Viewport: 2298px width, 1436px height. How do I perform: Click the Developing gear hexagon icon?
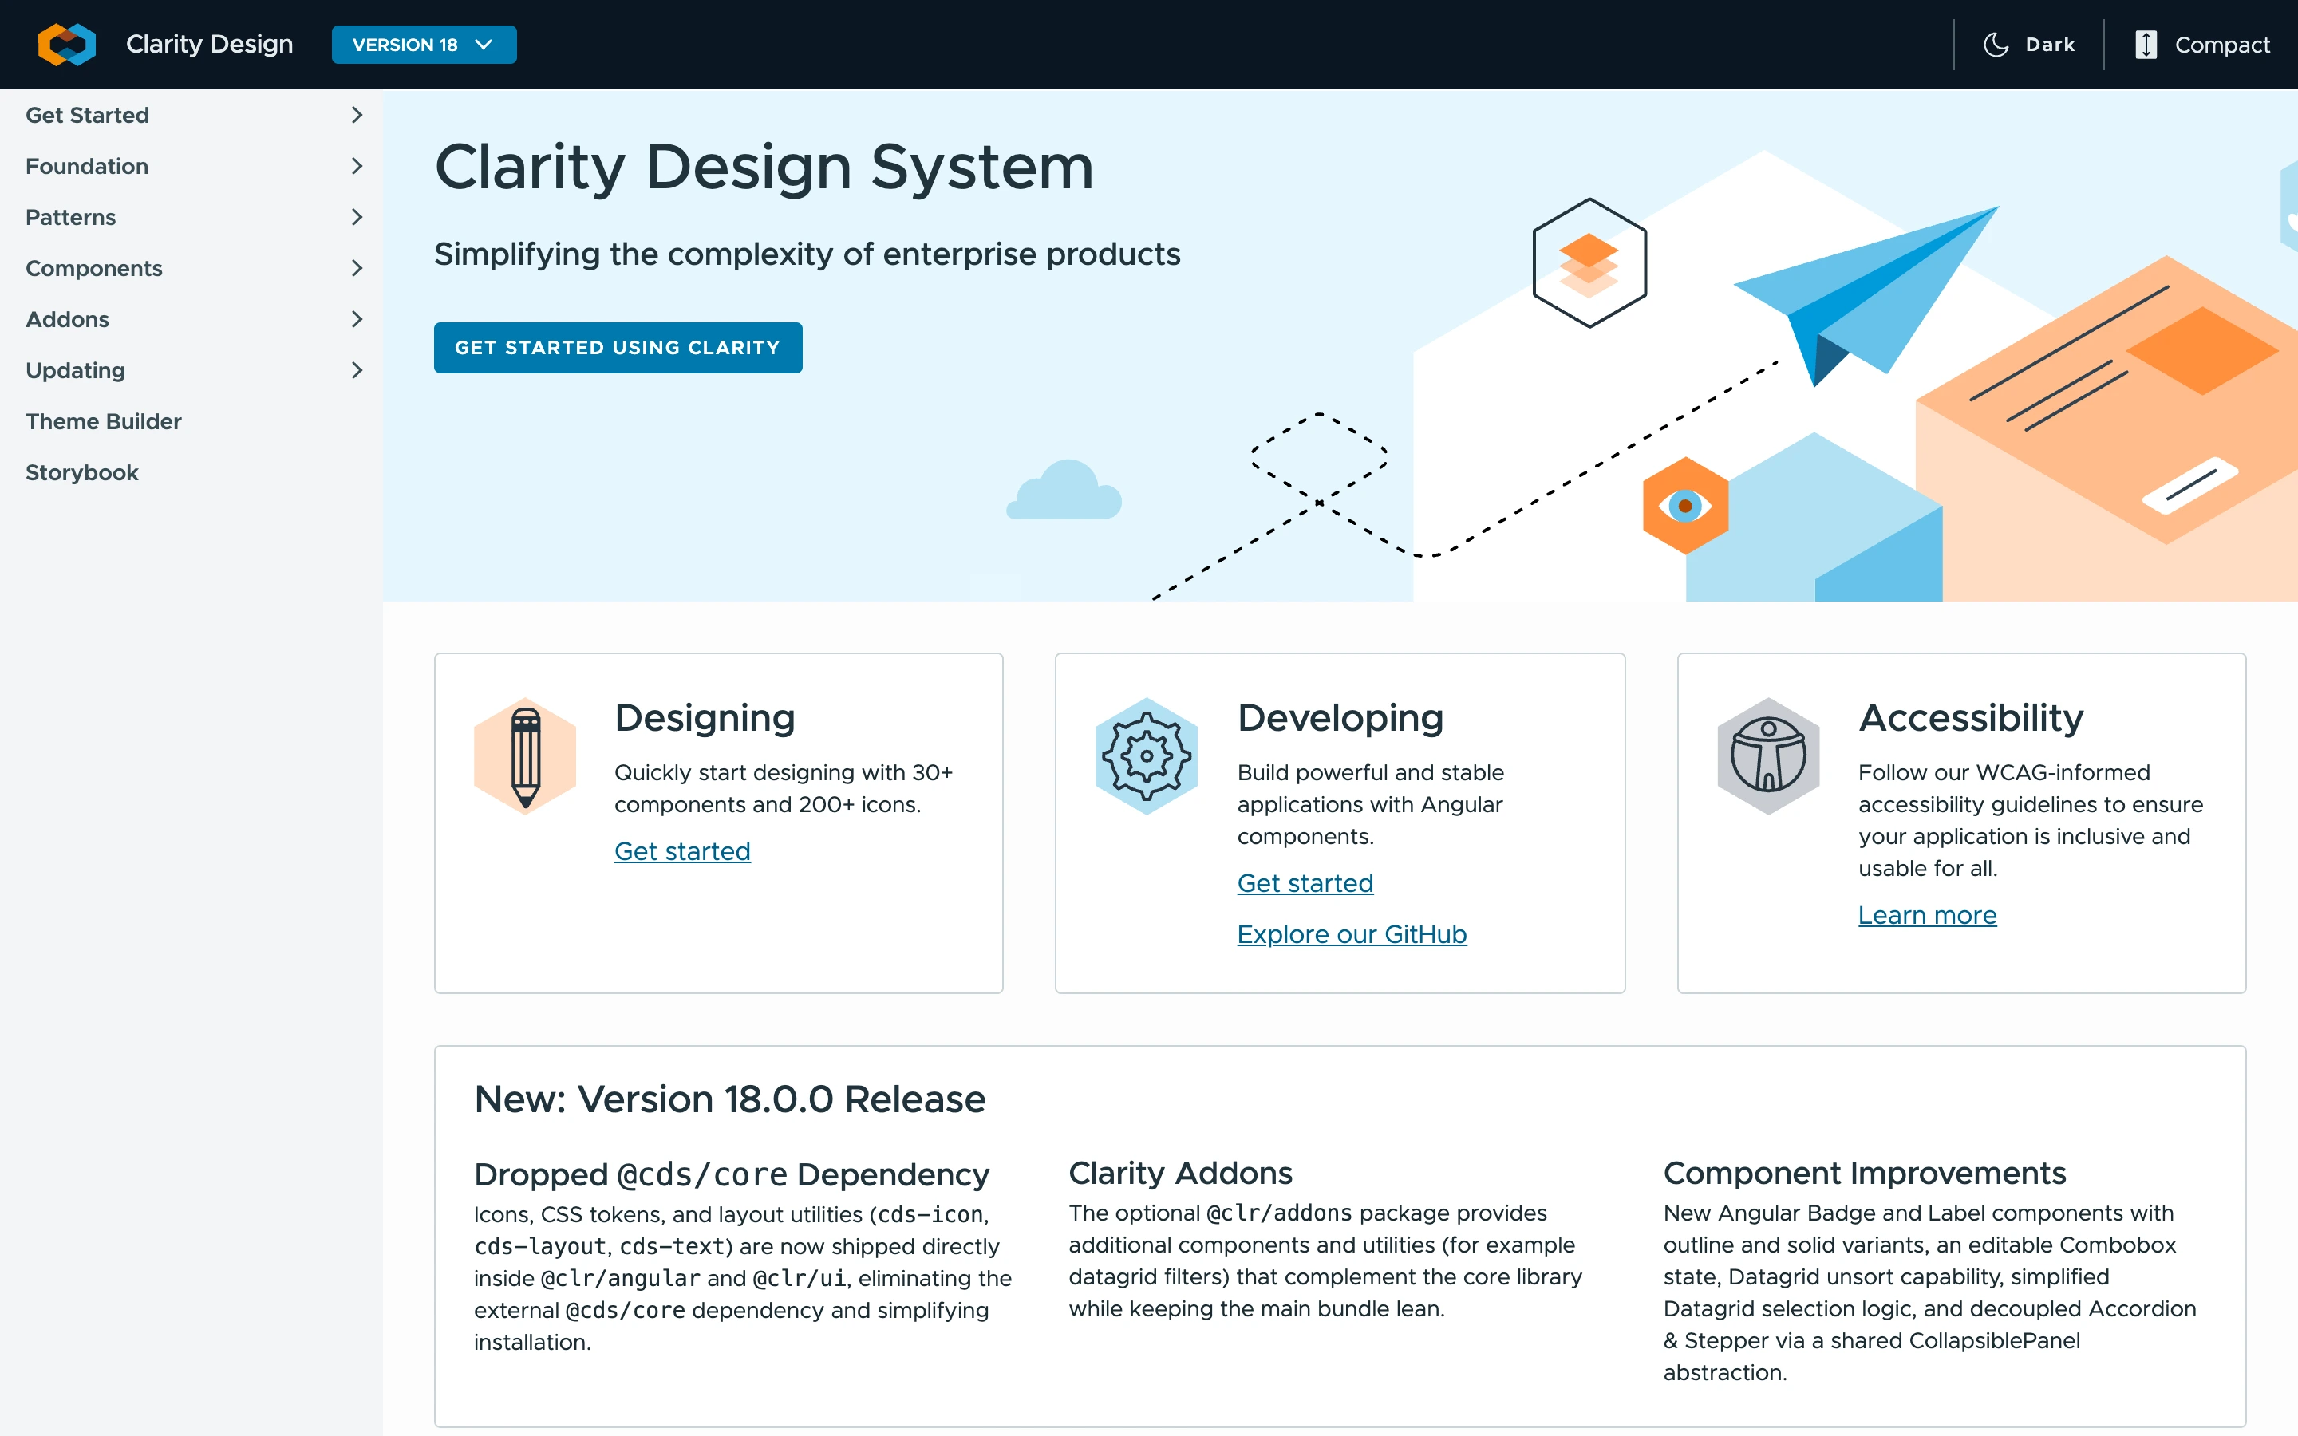pyautogui.click(x=1146, y=756)
